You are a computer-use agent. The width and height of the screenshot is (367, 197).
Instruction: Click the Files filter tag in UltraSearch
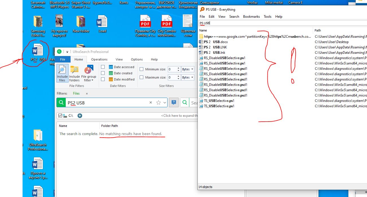[x=76, y=93]
